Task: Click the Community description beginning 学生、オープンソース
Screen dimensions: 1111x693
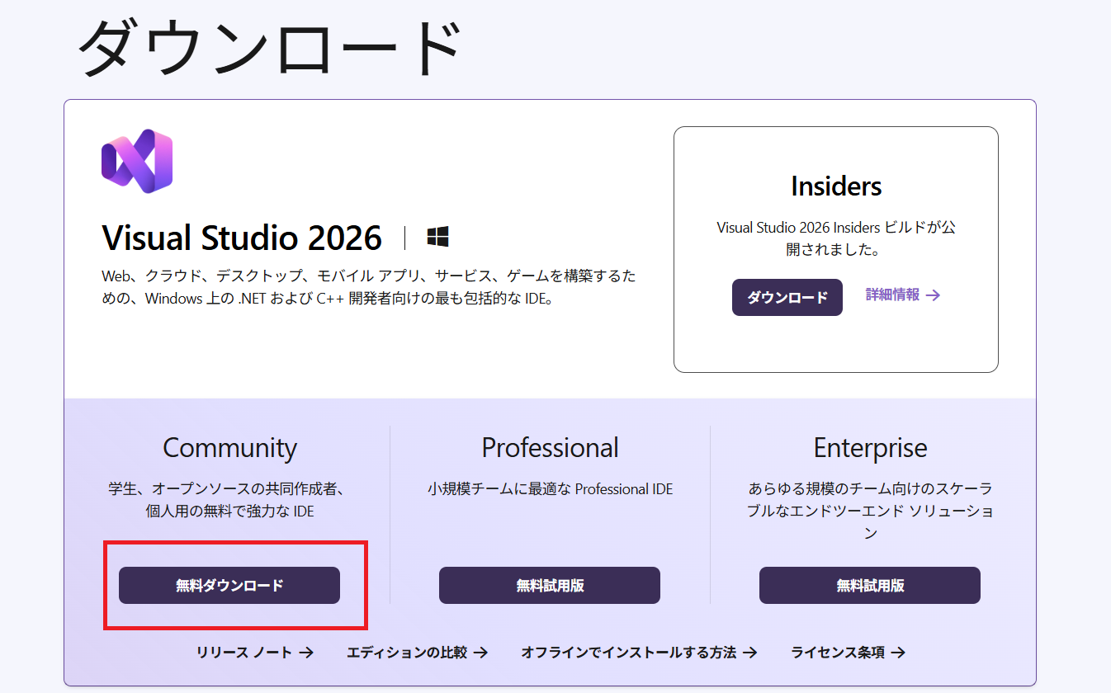Action: click(x=229, y=500)
